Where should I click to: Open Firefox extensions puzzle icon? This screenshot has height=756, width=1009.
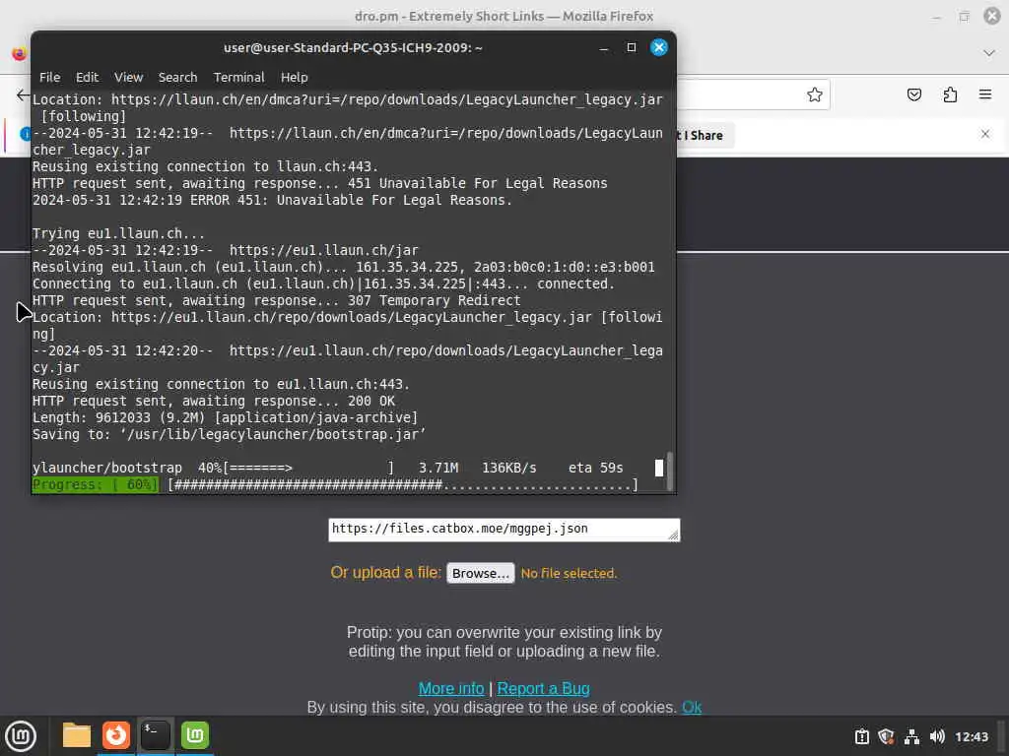click(x=950, y=95)
